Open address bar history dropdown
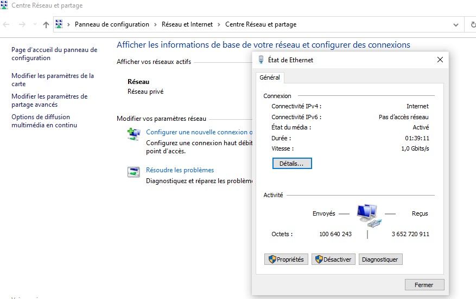This screenshot has height=299, width=476. click(456, 25)
